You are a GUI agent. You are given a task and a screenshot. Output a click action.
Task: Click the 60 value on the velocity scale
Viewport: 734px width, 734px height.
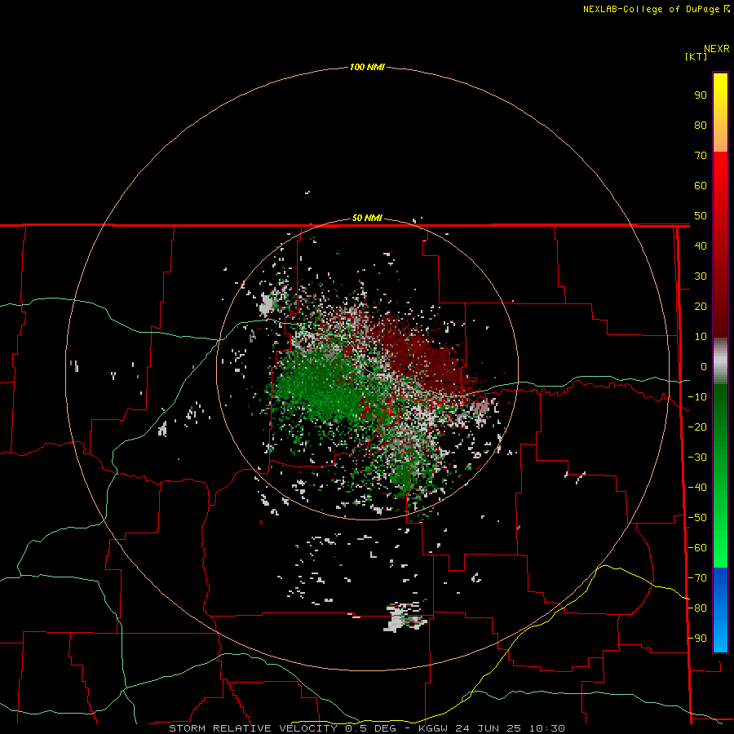(701, 185)
